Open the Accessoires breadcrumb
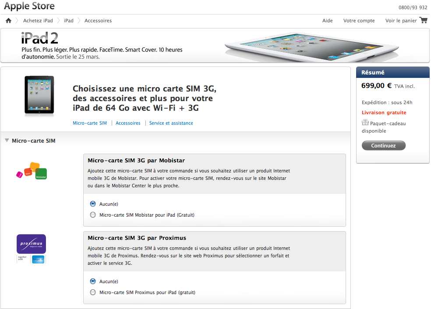 [98, 21]
